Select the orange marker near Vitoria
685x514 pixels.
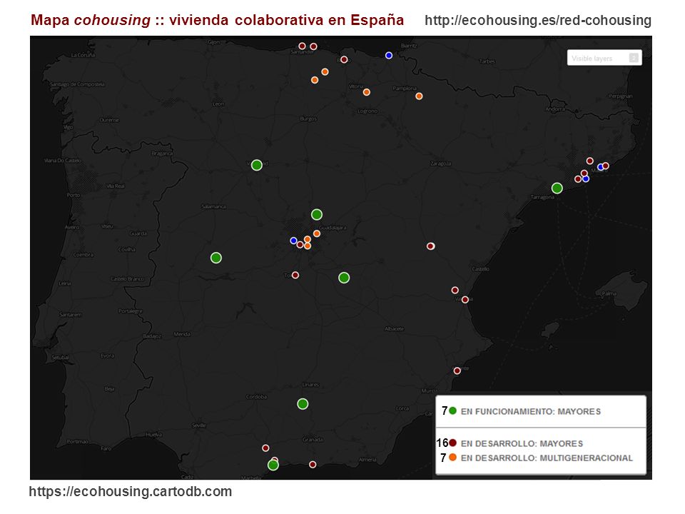click(x=367, y=92)
